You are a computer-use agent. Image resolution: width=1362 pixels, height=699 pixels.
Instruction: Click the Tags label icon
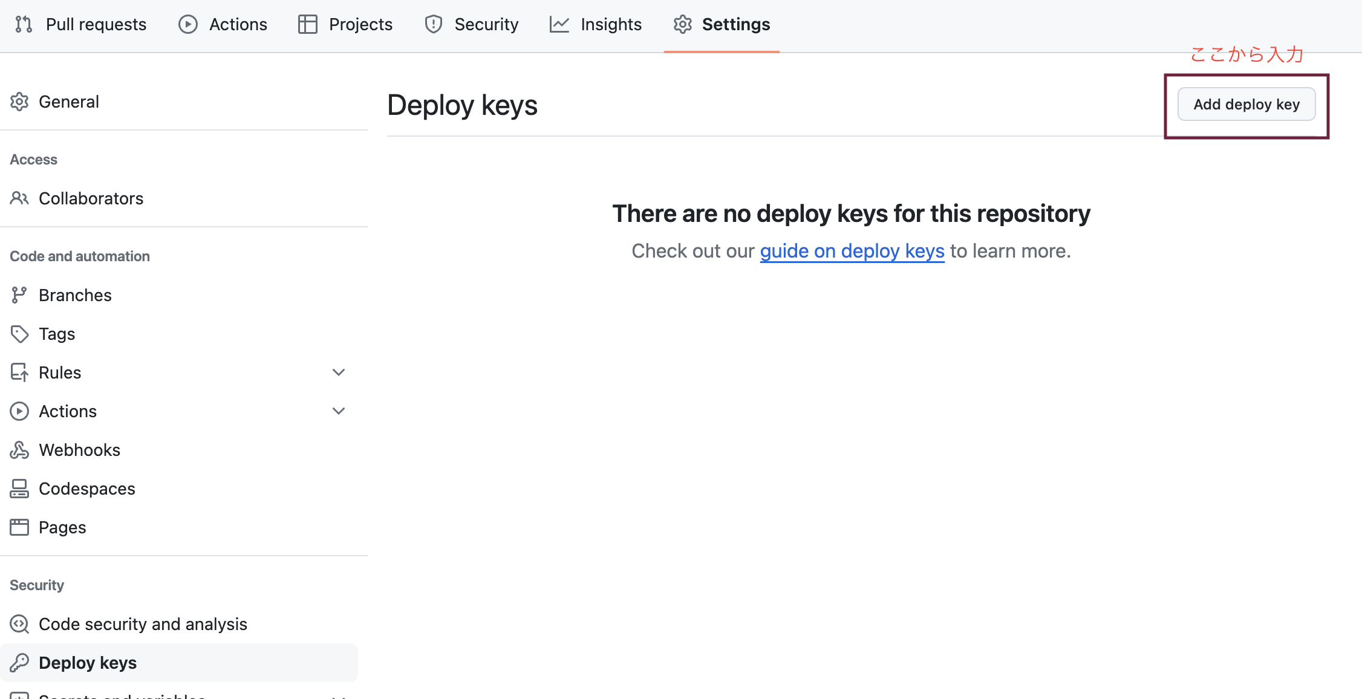click(19, 334)
